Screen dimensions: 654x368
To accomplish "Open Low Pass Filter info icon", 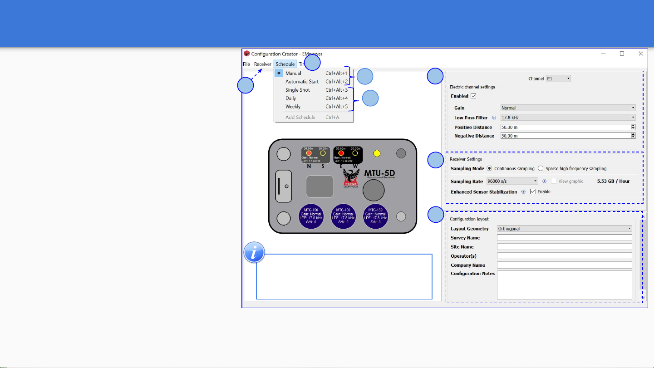I will (x=494, y=118).
